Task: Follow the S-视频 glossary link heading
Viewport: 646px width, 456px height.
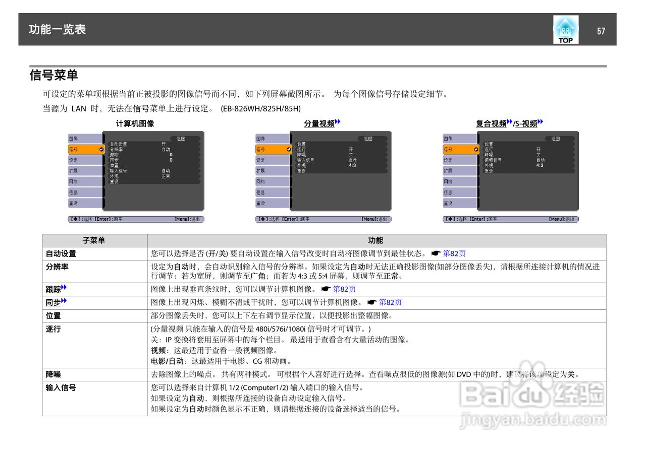Action: pos(526,123)
